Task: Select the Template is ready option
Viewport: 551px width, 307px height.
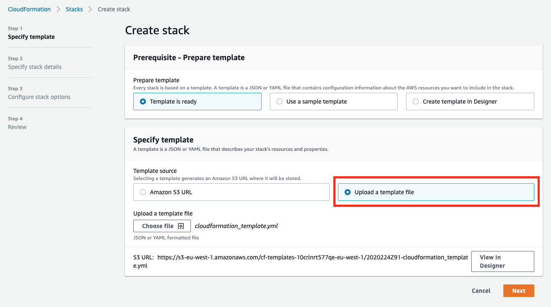Action: (x=143, y=101)
